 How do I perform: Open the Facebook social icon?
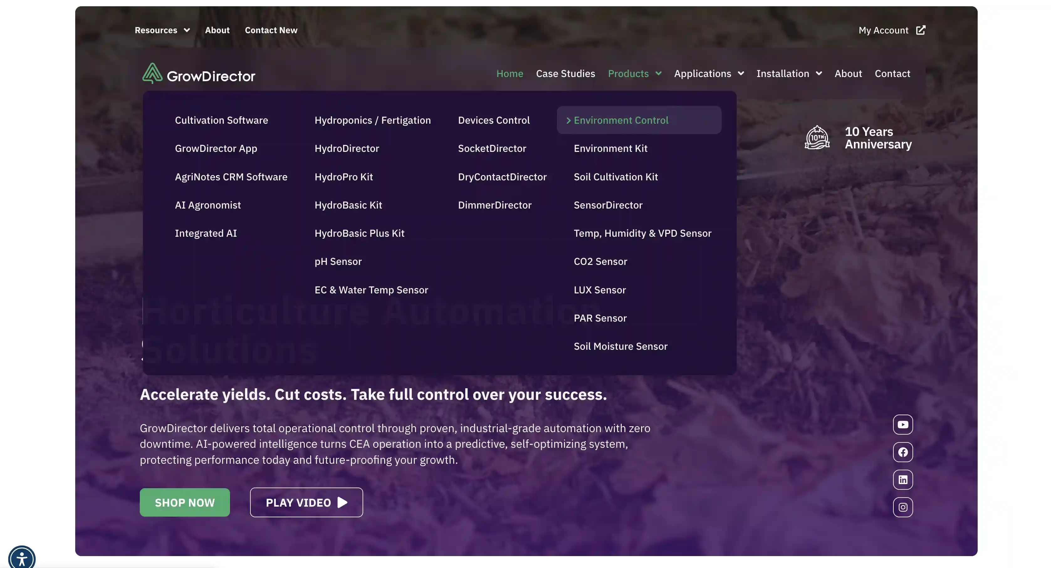pos(902,452)
